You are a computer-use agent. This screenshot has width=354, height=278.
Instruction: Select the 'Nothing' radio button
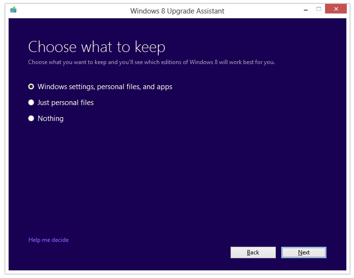tap(31, 119)
